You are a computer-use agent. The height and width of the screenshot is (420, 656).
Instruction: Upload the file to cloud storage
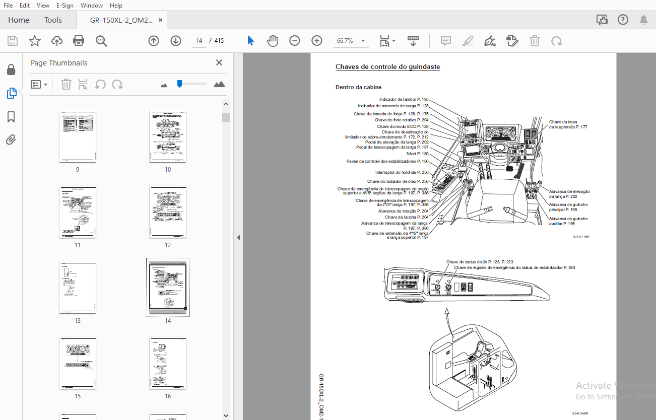pyautogui.click(x=57, y=41)
